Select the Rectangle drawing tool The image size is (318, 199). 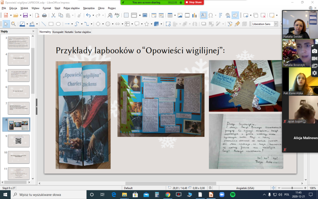pyautogui.click(x=51, y=24)
